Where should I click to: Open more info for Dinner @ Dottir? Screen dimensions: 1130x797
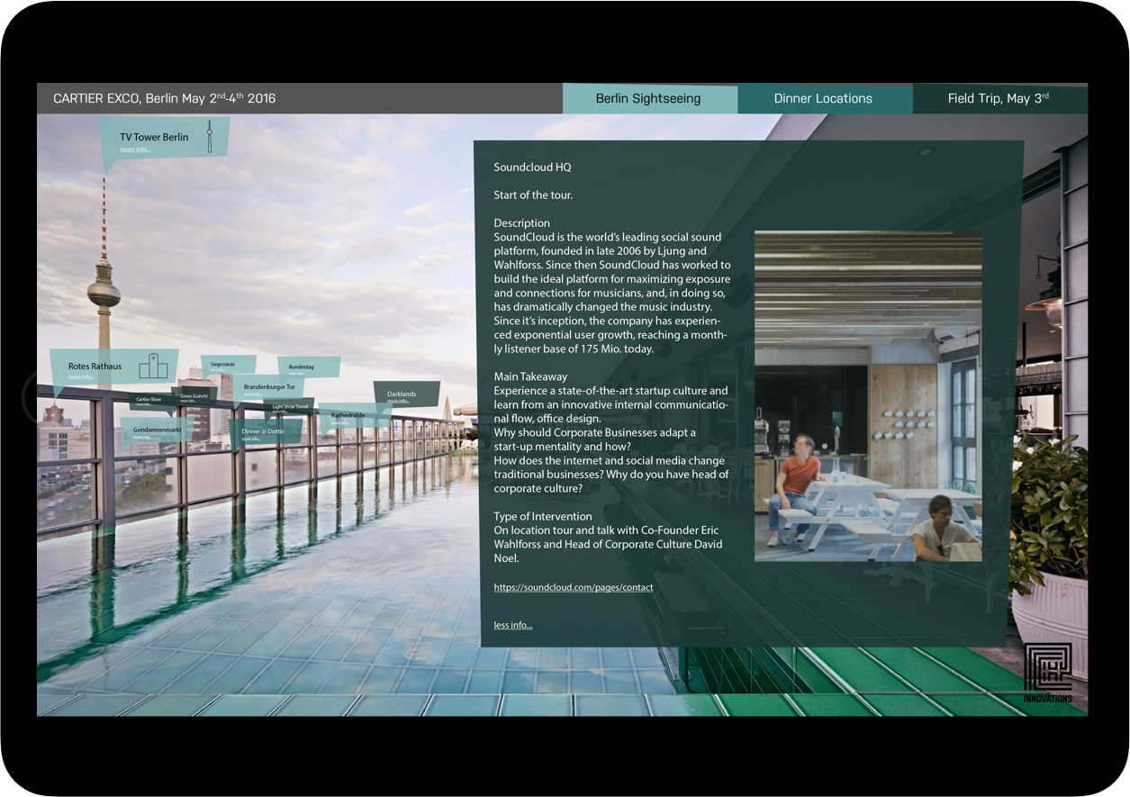(x=249, y=439)
